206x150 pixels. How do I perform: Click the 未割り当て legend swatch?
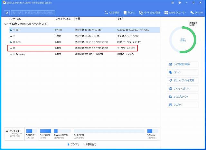(x=84, y=144)
